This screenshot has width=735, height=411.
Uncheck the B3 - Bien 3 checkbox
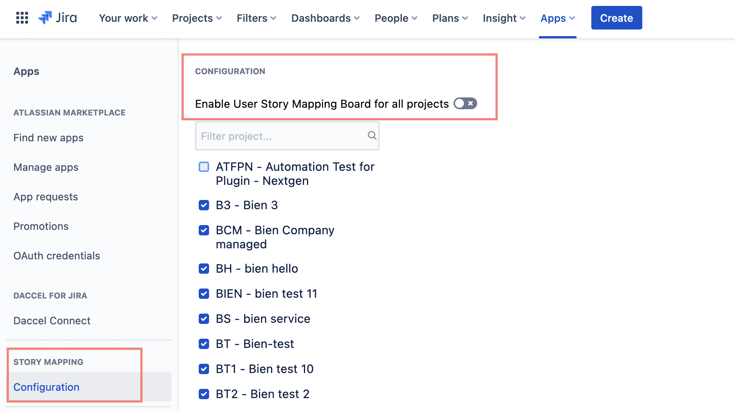click(x=204, y=205)
